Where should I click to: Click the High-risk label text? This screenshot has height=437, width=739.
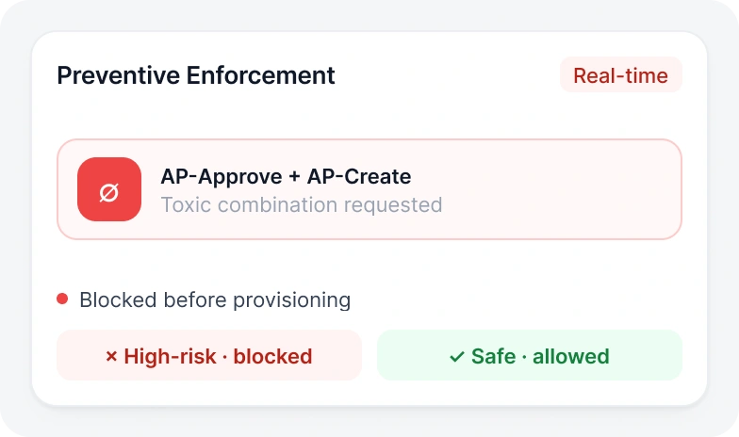170,356
